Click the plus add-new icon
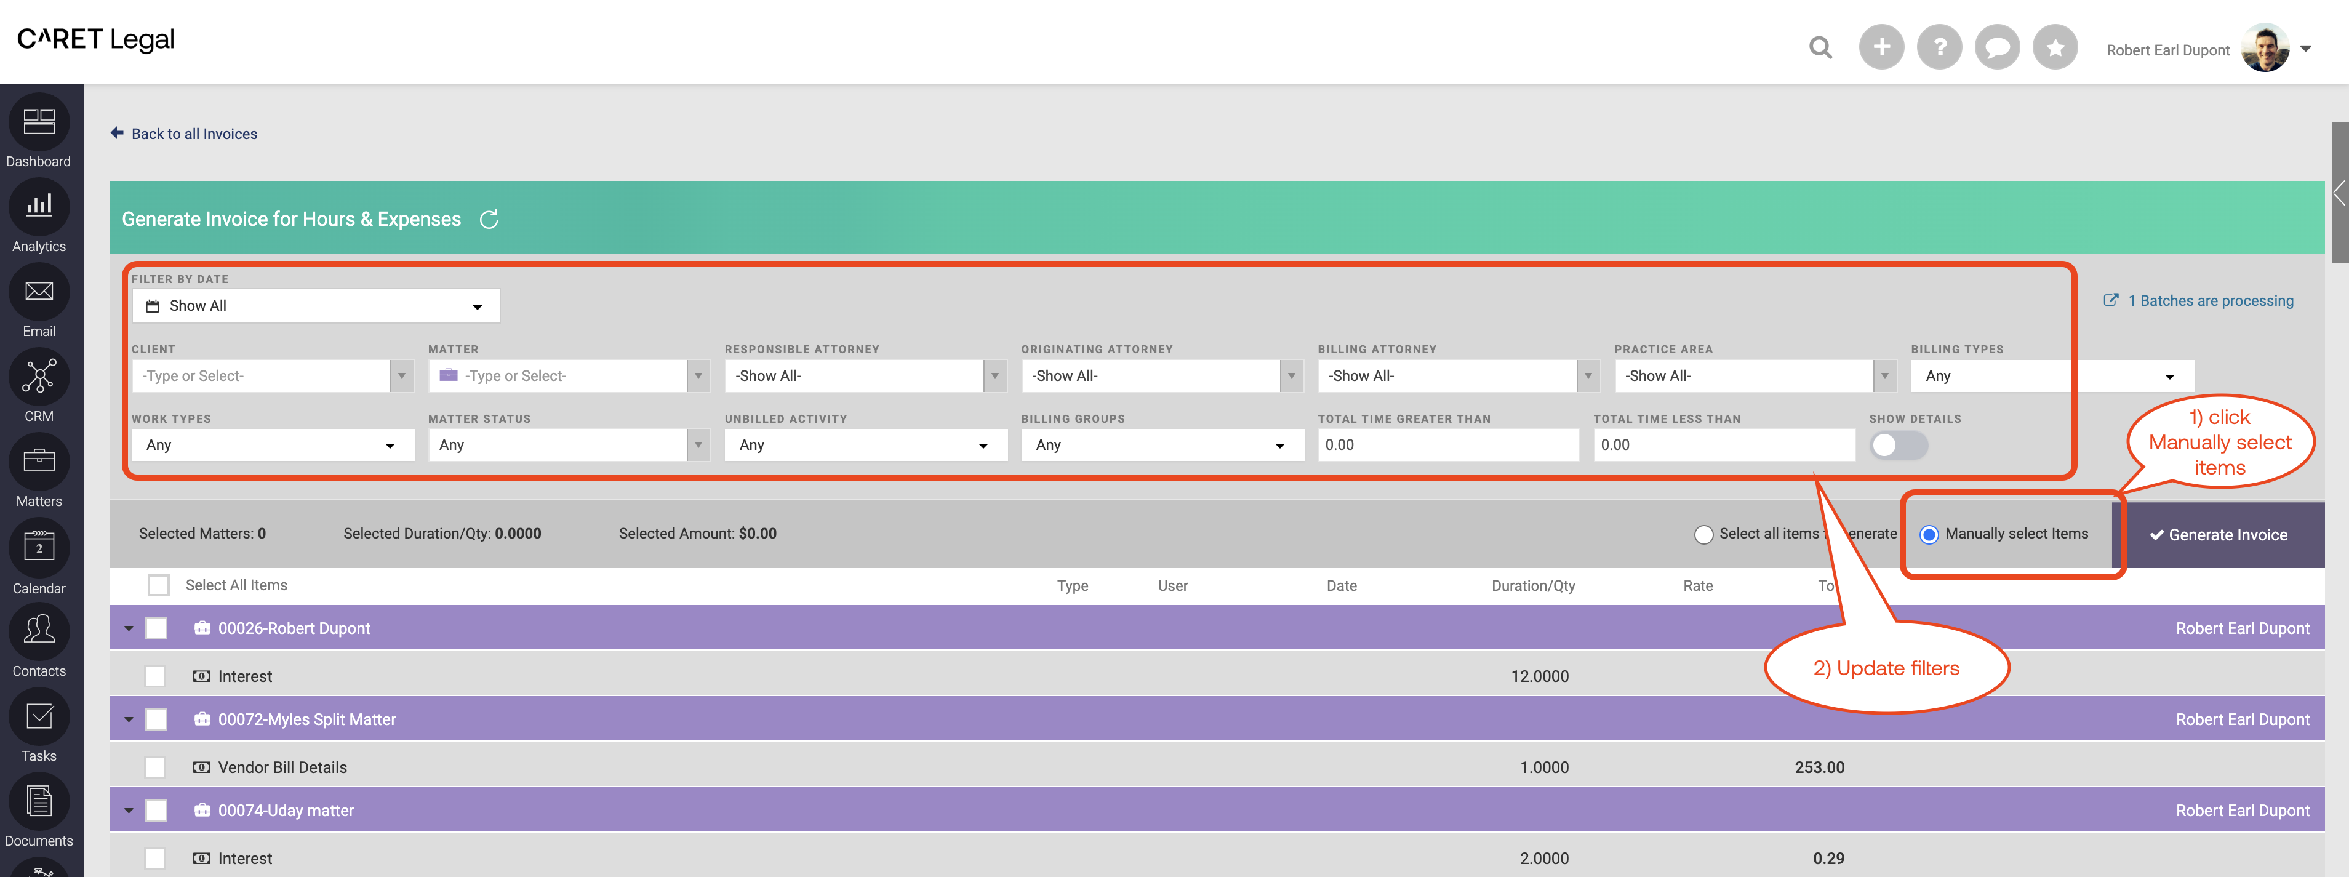Image resolution: width=2349 pixels, height=877 pixels. point(1880,47)
